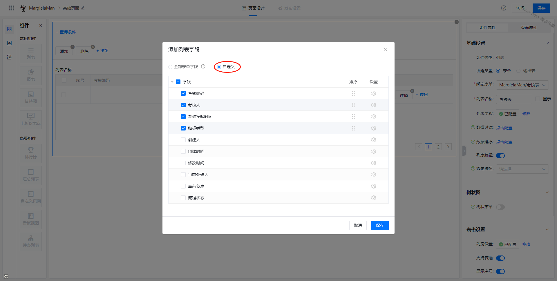Image resolution: width=557 pixels, height=281 pixels.
Task: Open the settings gear for 指标类型
Action: (374, 128)
